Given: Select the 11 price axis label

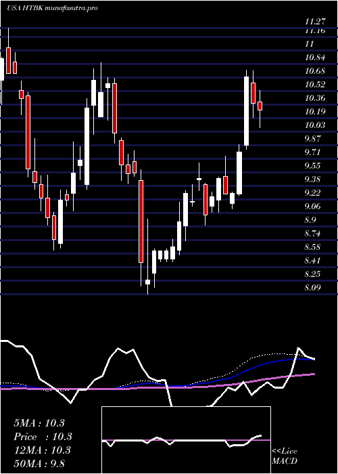Looking at the screenshot, I should coord(310,44).
